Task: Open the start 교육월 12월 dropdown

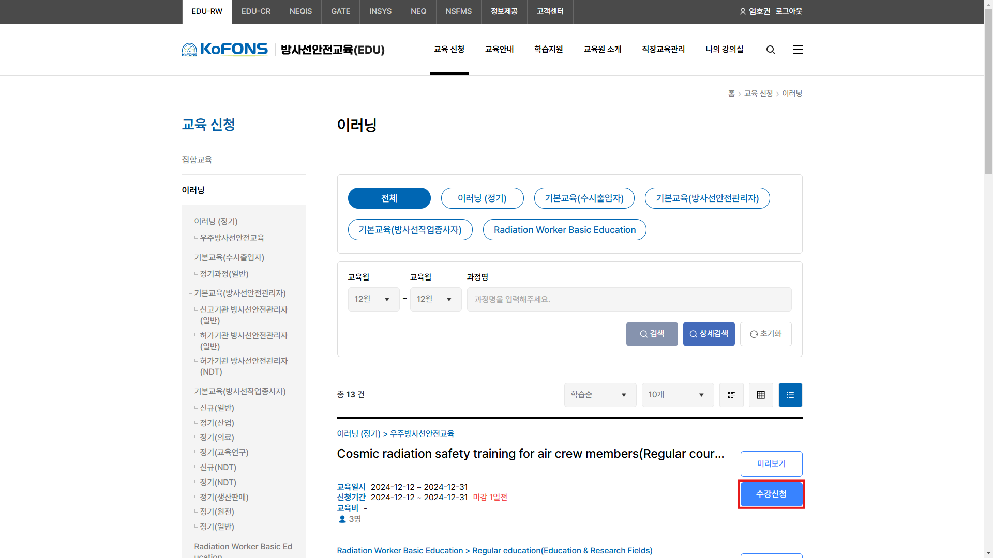Action: pyautogui.click(x=373, y=299)
